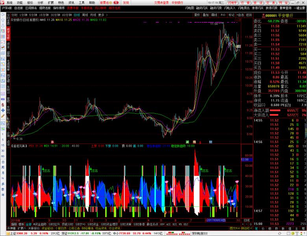Click the 个股日历 bottom tab
The image size is (307, 236).
[61, 229]
